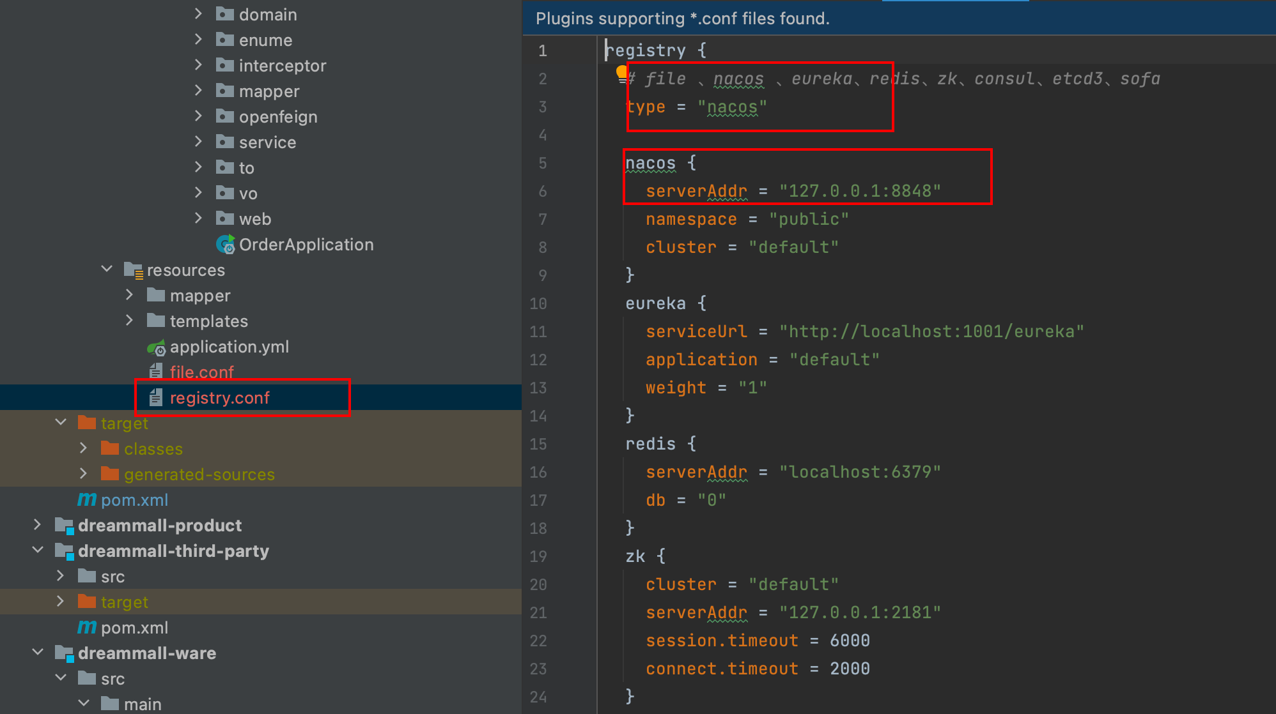Expand the dreammall-product module
1276x714 pixels.
[37, 524]
